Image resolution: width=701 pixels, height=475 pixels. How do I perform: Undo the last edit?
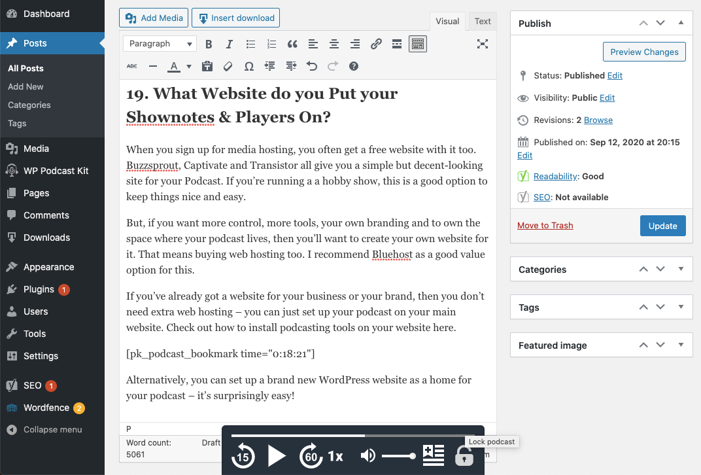point(312,66)
